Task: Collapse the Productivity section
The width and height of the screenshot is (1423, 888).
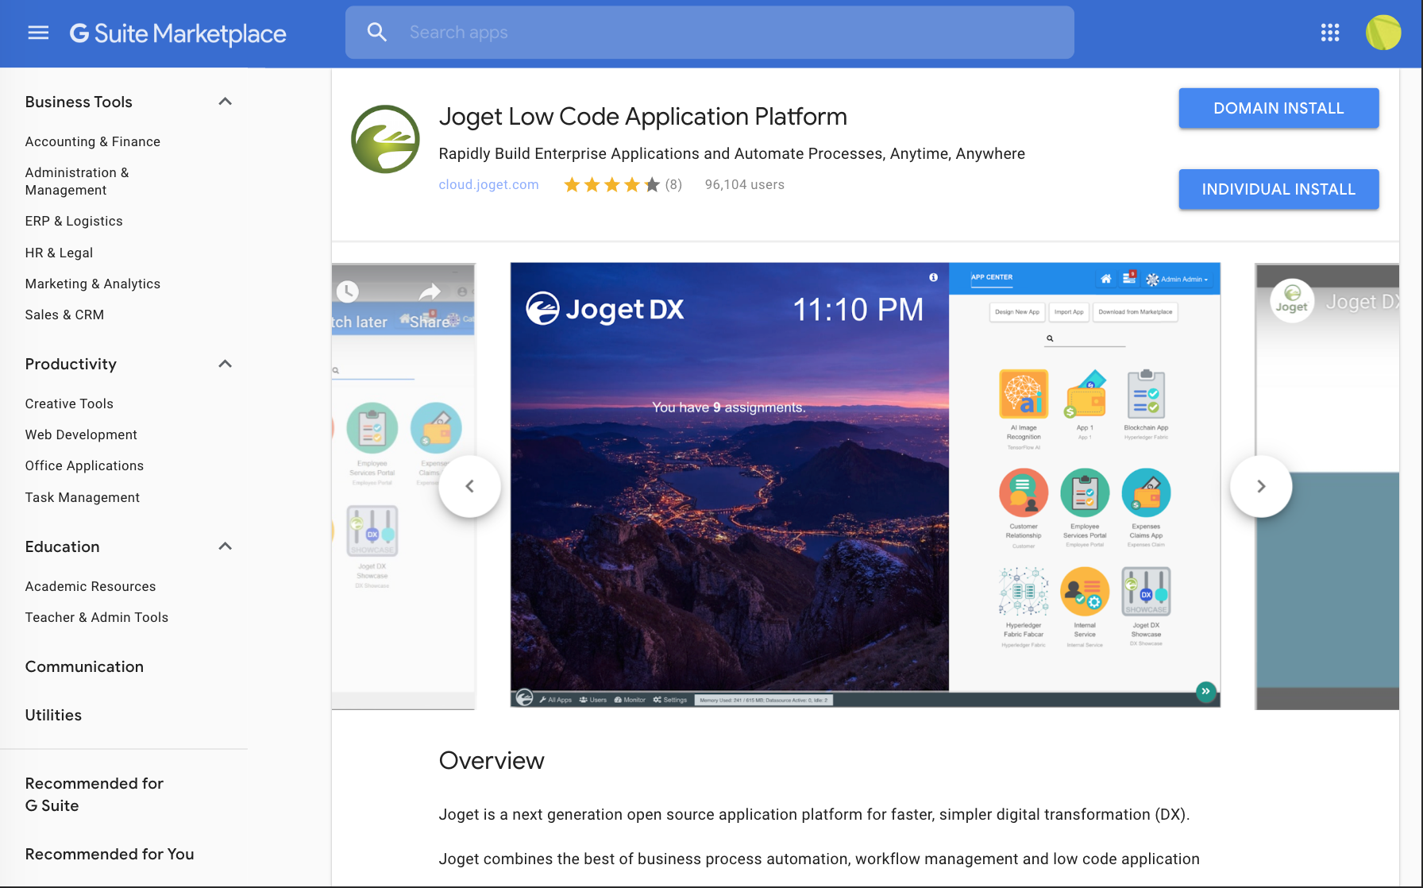Action: pyautogui.click(x=226, y=364)
